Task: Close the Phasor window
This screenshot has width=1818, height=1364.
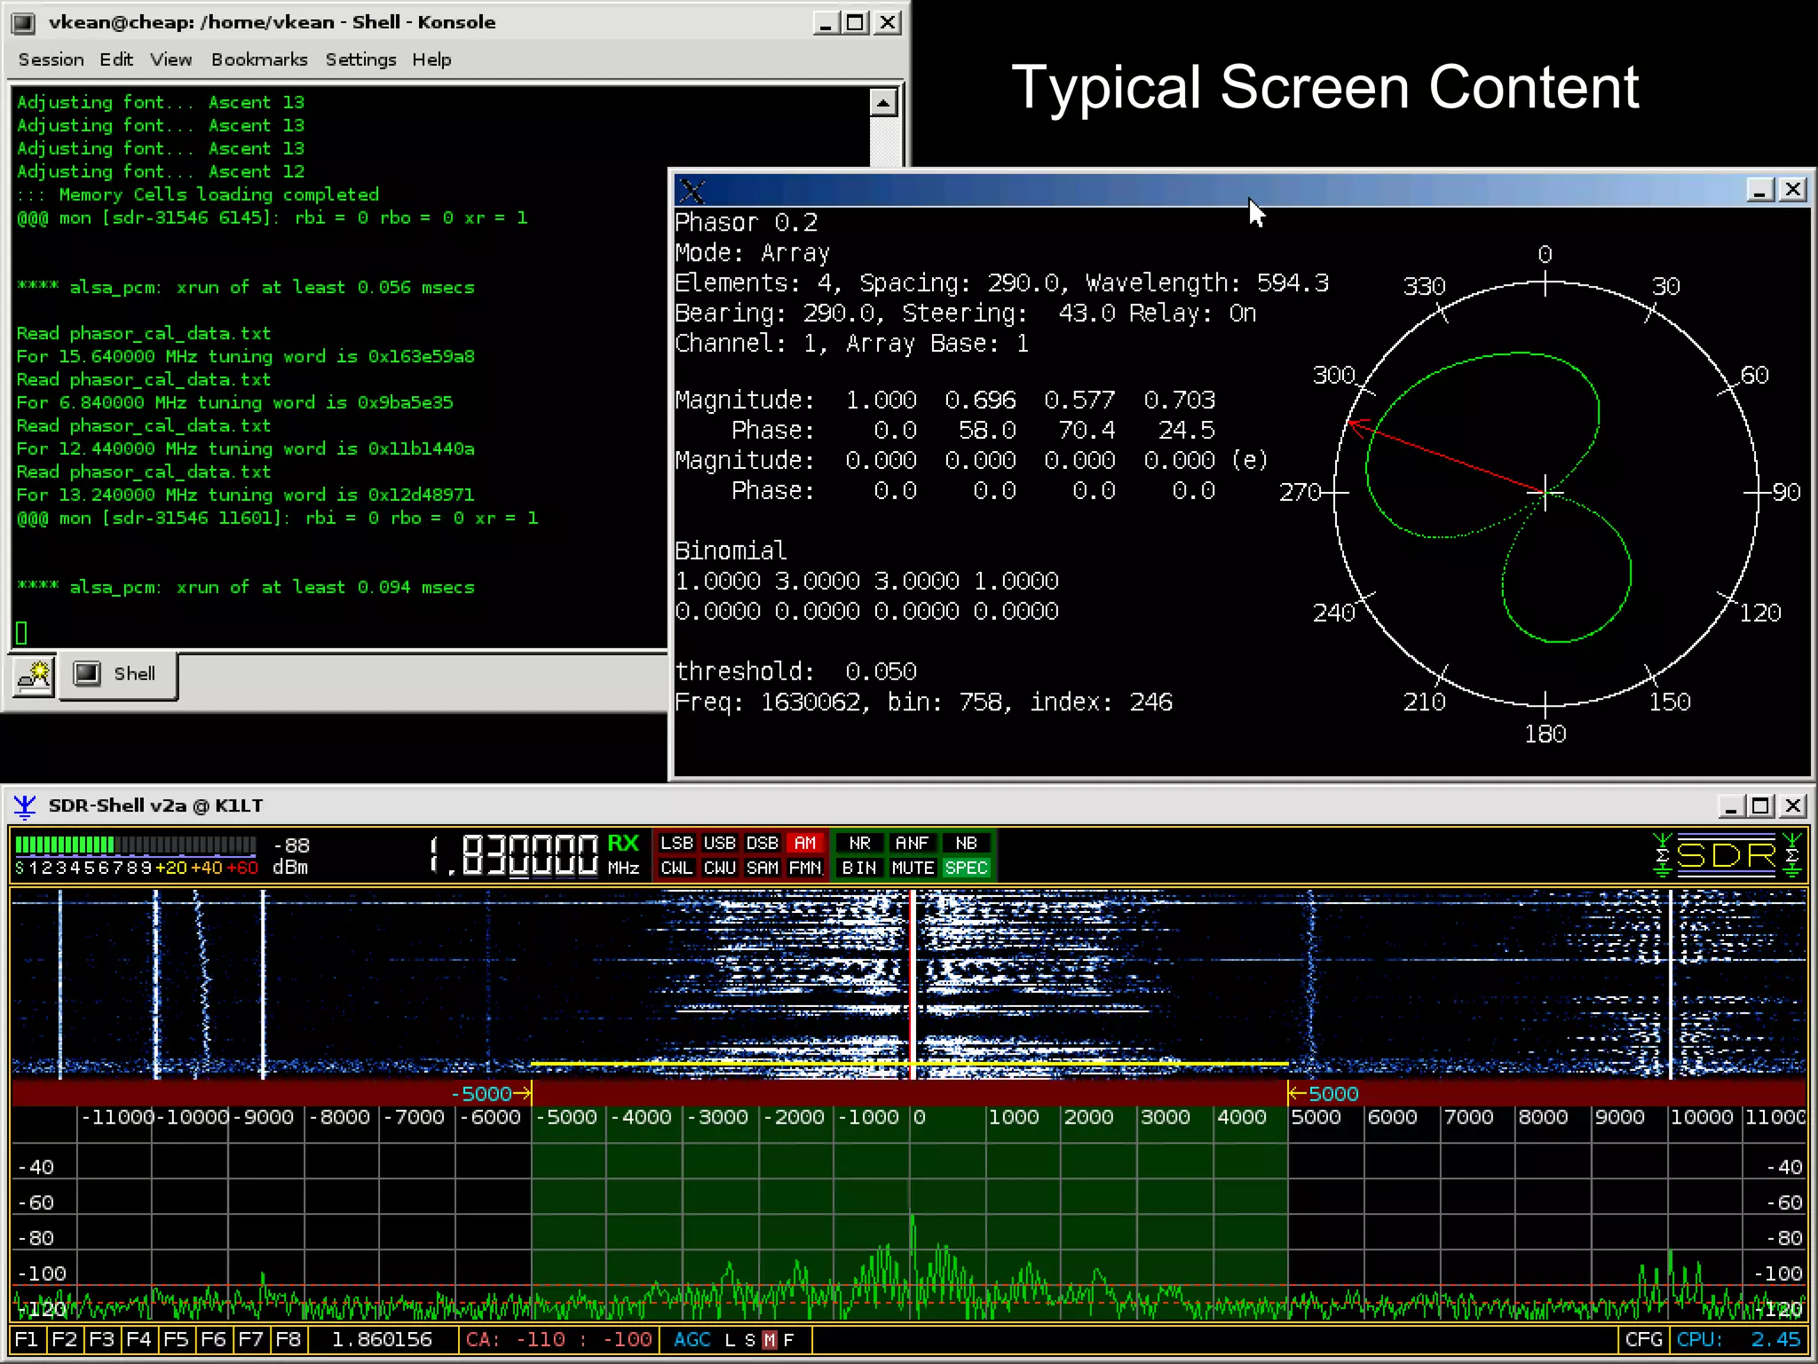Action: tap(1793, 189)
